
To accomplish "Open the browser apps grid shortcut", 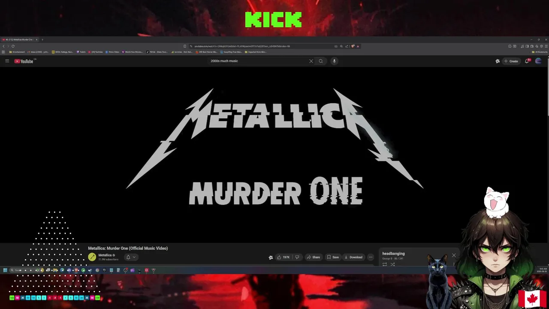I will [x=3, y=52].
